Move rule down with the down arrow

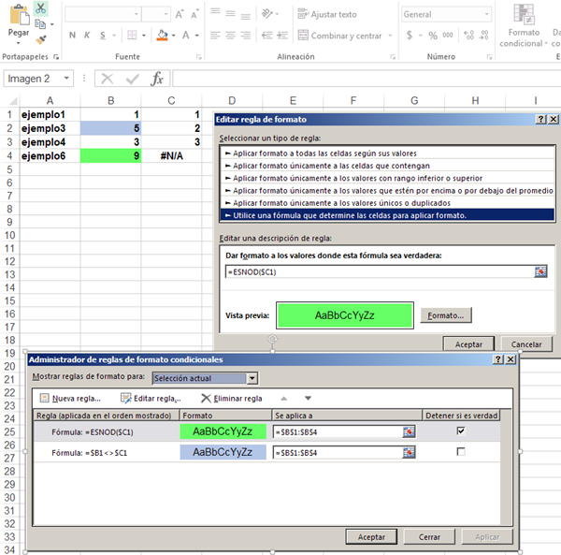(308, 399)
